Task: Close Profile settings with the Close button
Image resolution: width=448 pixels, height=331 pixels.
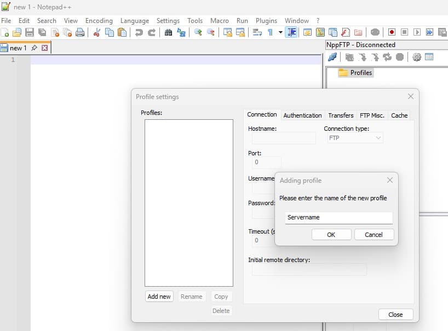Action: pyautogui.click(x=396, y=315)
